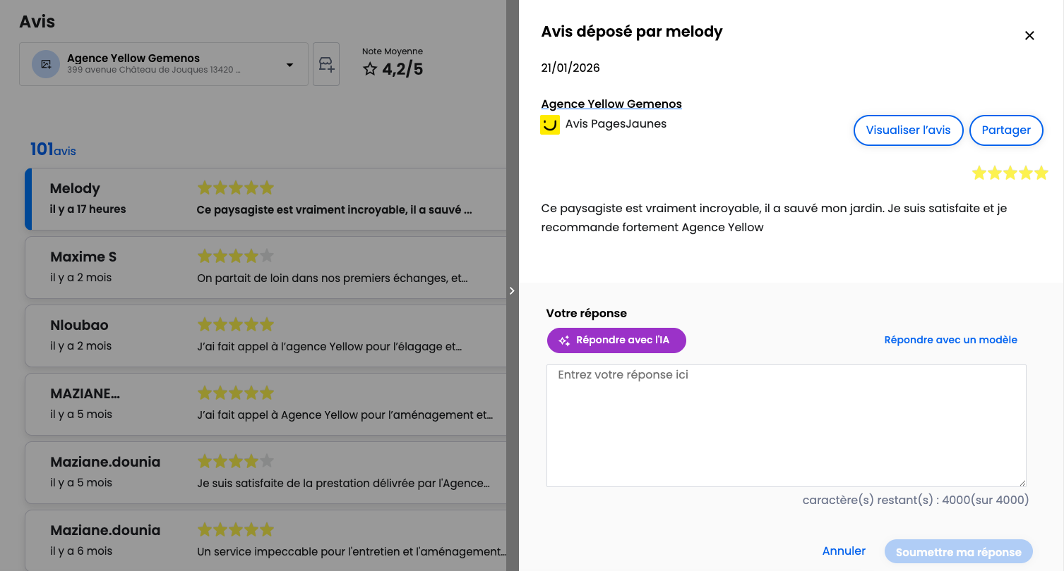Click the agency image placeholder icon
Viewport: 1064px width, 571px height.
coord(46,64)
